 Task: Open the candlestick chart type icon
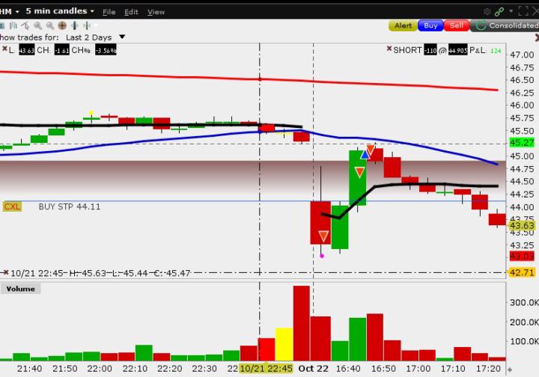[13, 25]
